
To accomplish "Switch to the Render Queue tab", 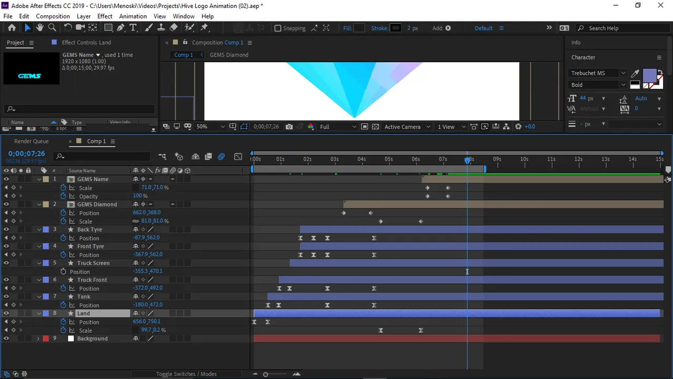I will 32,141.
